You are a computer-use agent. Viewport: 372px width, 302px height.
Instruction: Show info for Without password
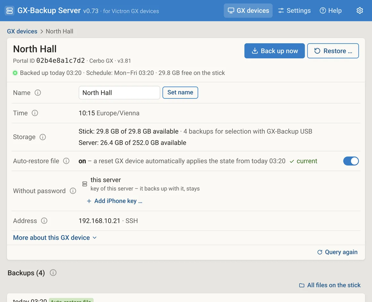[x=73, y=191]
